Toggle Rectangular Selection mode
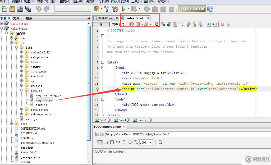This screenshot has height=165, width=271. coord(181,25)
